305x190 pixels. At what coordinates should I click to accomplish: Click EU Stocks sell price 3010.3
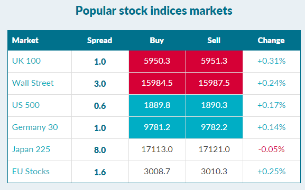pyautogui.click(x=214, y=172)
